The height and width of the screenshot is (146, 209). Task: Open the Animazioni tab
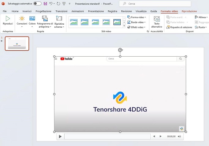coord(78,11)
